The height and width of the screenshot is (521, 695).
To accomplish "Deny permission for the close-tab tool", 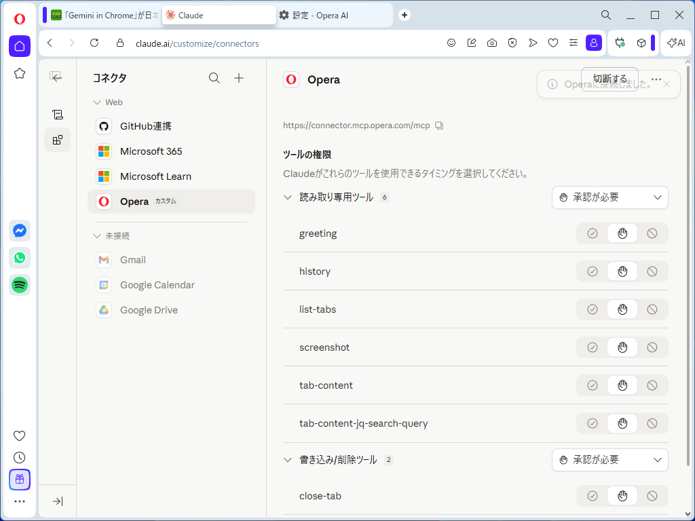I will (x=652, y=496).
